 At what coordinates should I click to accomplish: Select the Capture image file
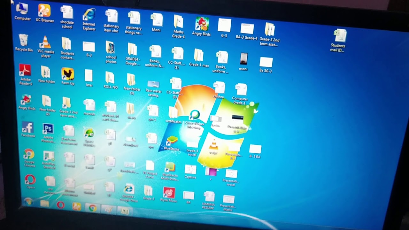190,172
